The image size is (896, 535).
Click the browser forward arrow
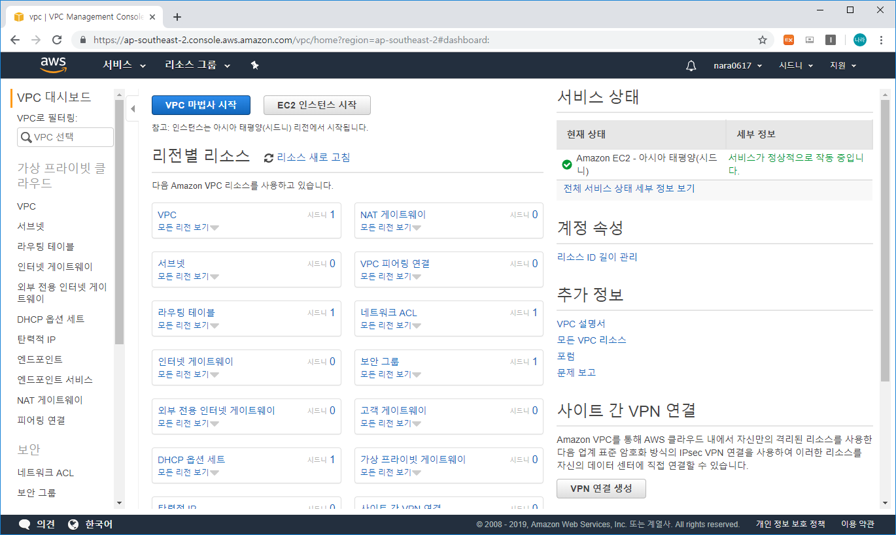pyautogui.click(x=36, y=40)
